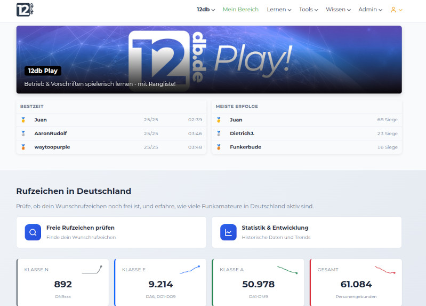
Task: Open Mein Bereich in navigation
Action: coord(240,10)
